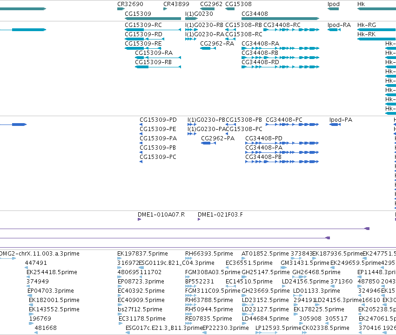This screenshot has height=335, width=396.
Task: Click the CG2962-RA transcript label
Action: [217, 44]
